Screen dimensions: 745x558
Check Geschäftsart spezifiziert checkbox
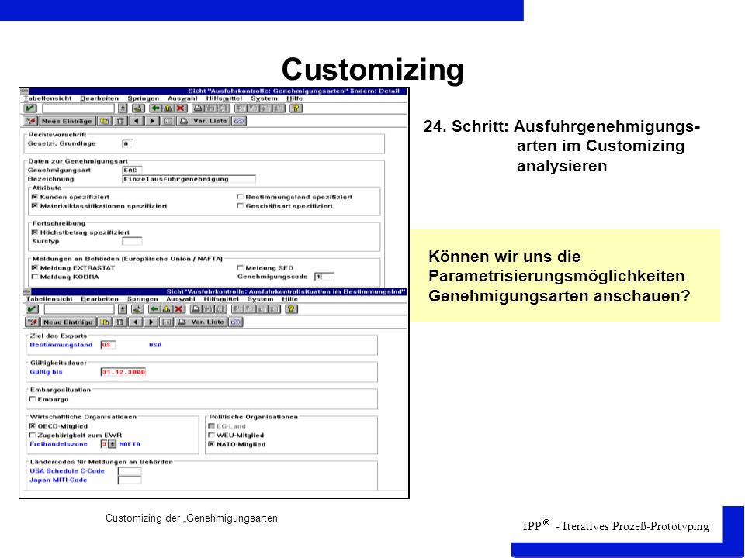(240, 206)
